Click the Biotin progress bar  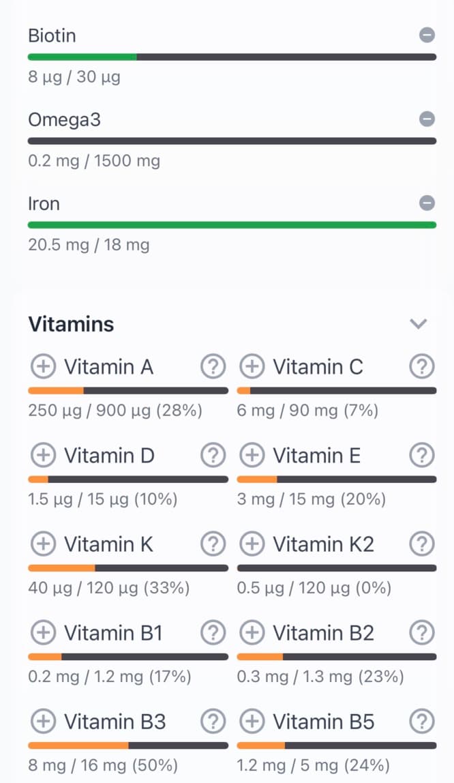(232, 57)
